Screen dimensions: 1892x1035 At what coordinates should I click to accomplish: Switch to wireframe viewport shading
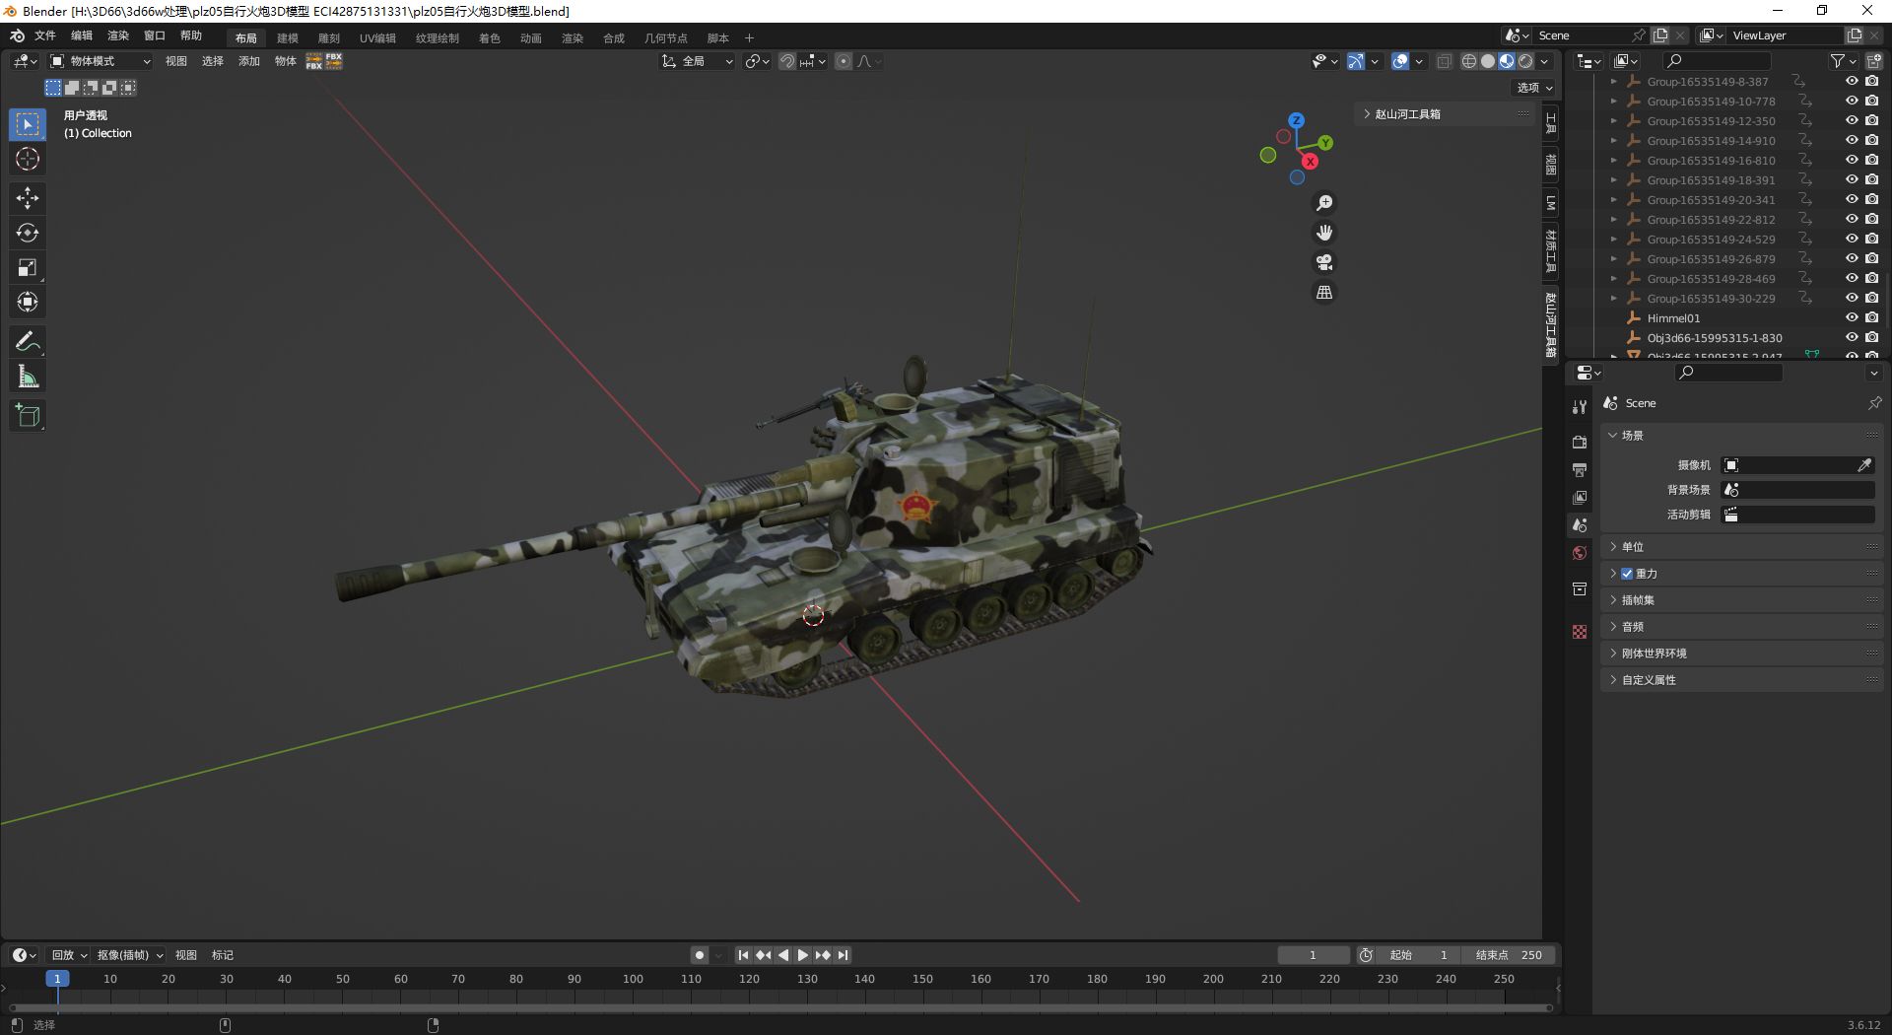(1469, 61)
